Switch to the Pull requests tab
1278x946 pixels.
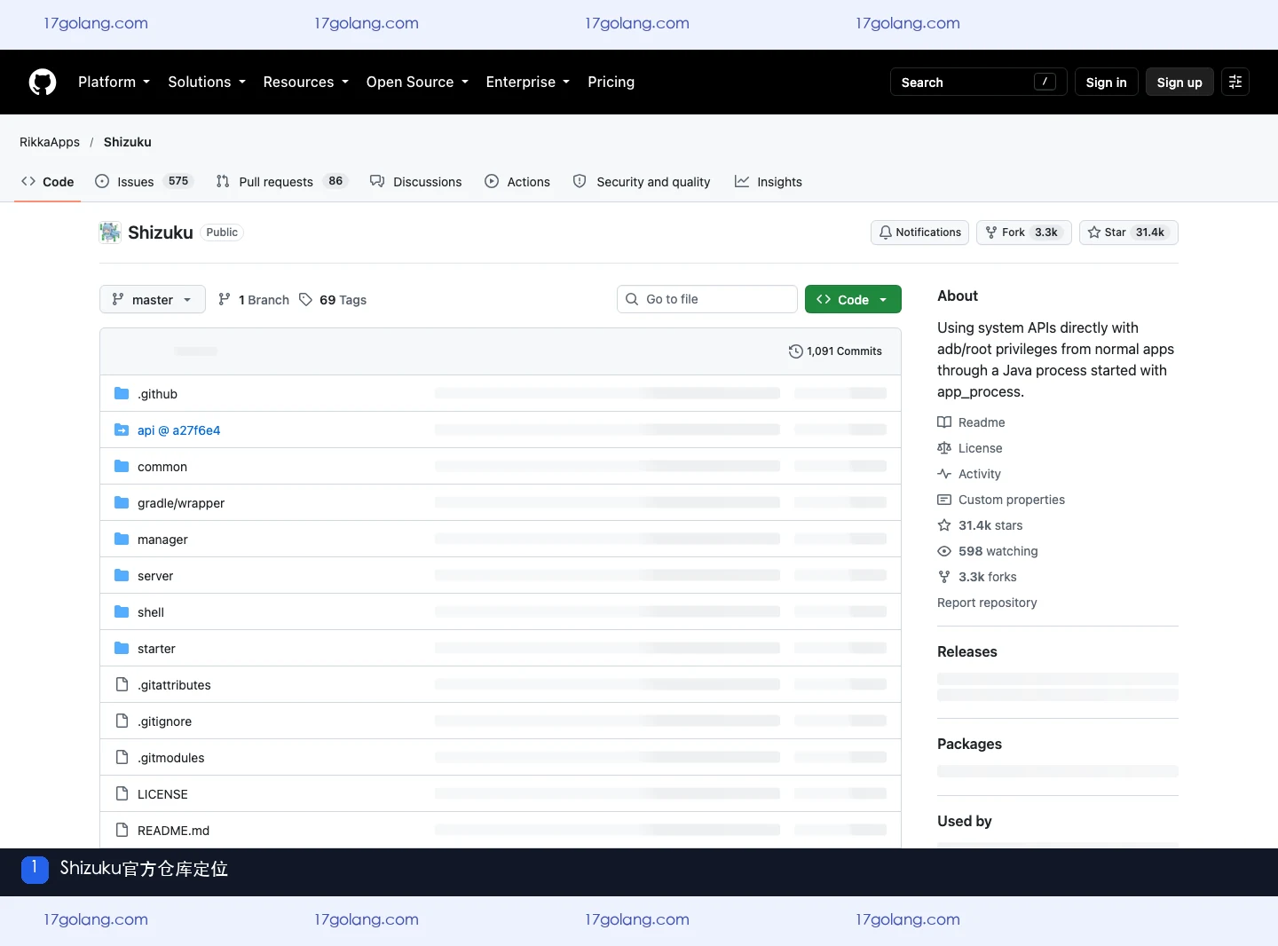tap(281, 182)
